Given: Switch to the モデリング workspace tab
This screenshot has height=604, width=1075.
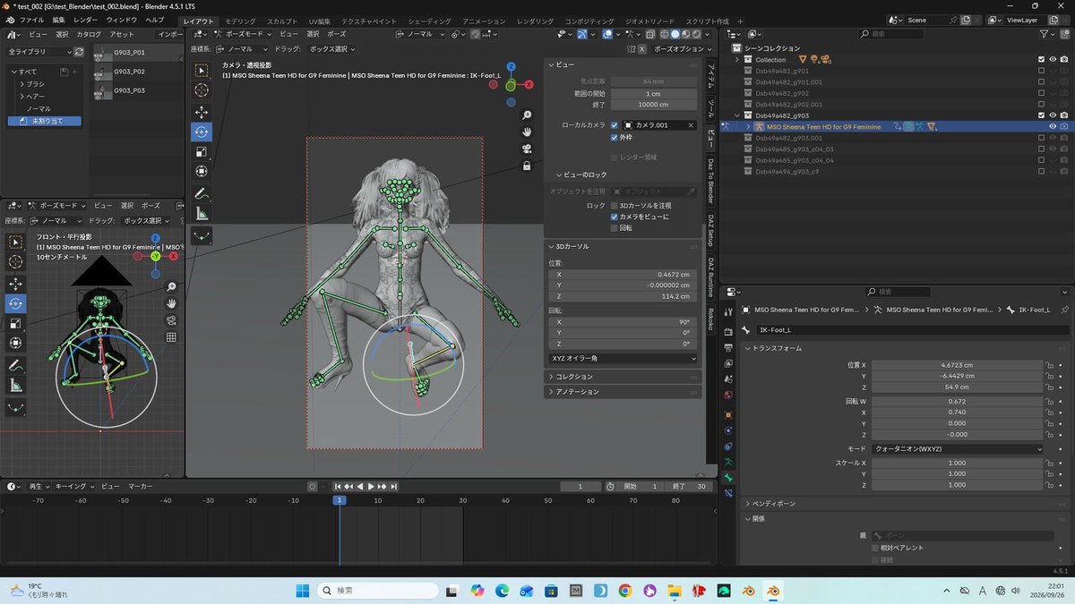Looking at the screenshot, I should (x=240, y=20).
